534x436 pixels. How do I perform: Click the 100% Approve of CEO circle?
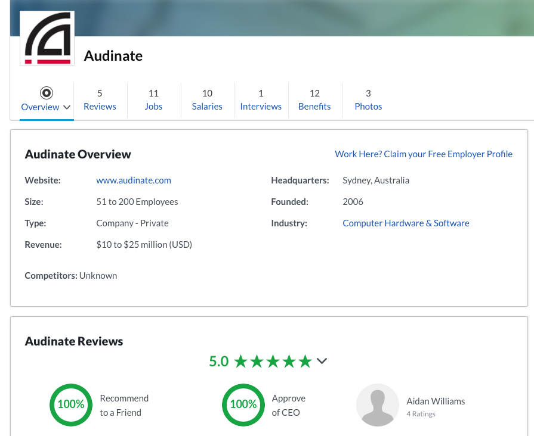(x=243, y=405)
